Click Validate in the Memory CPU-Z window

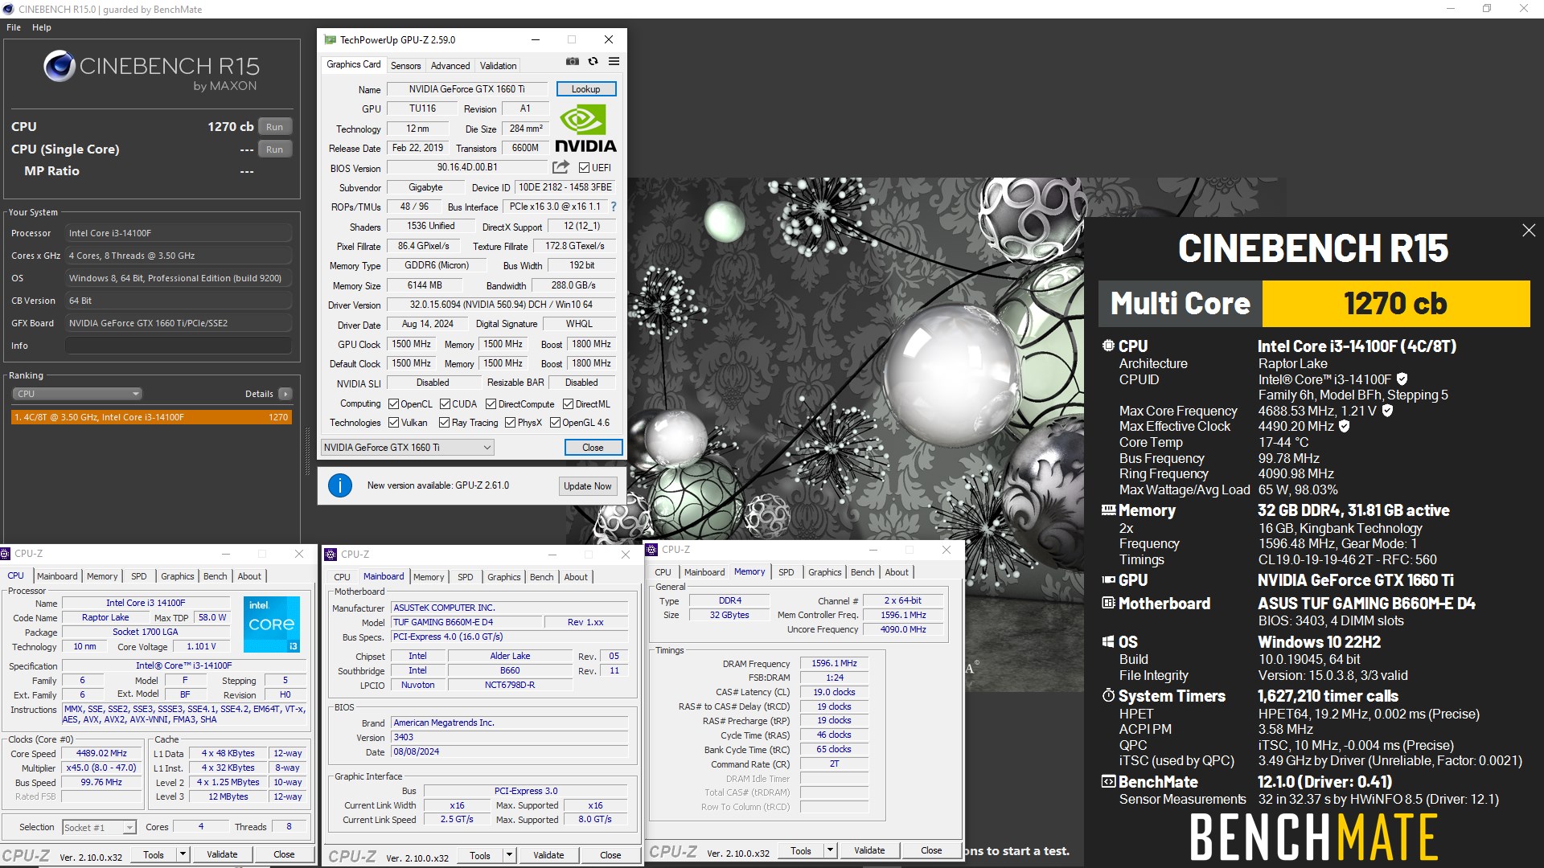point(869,850)
